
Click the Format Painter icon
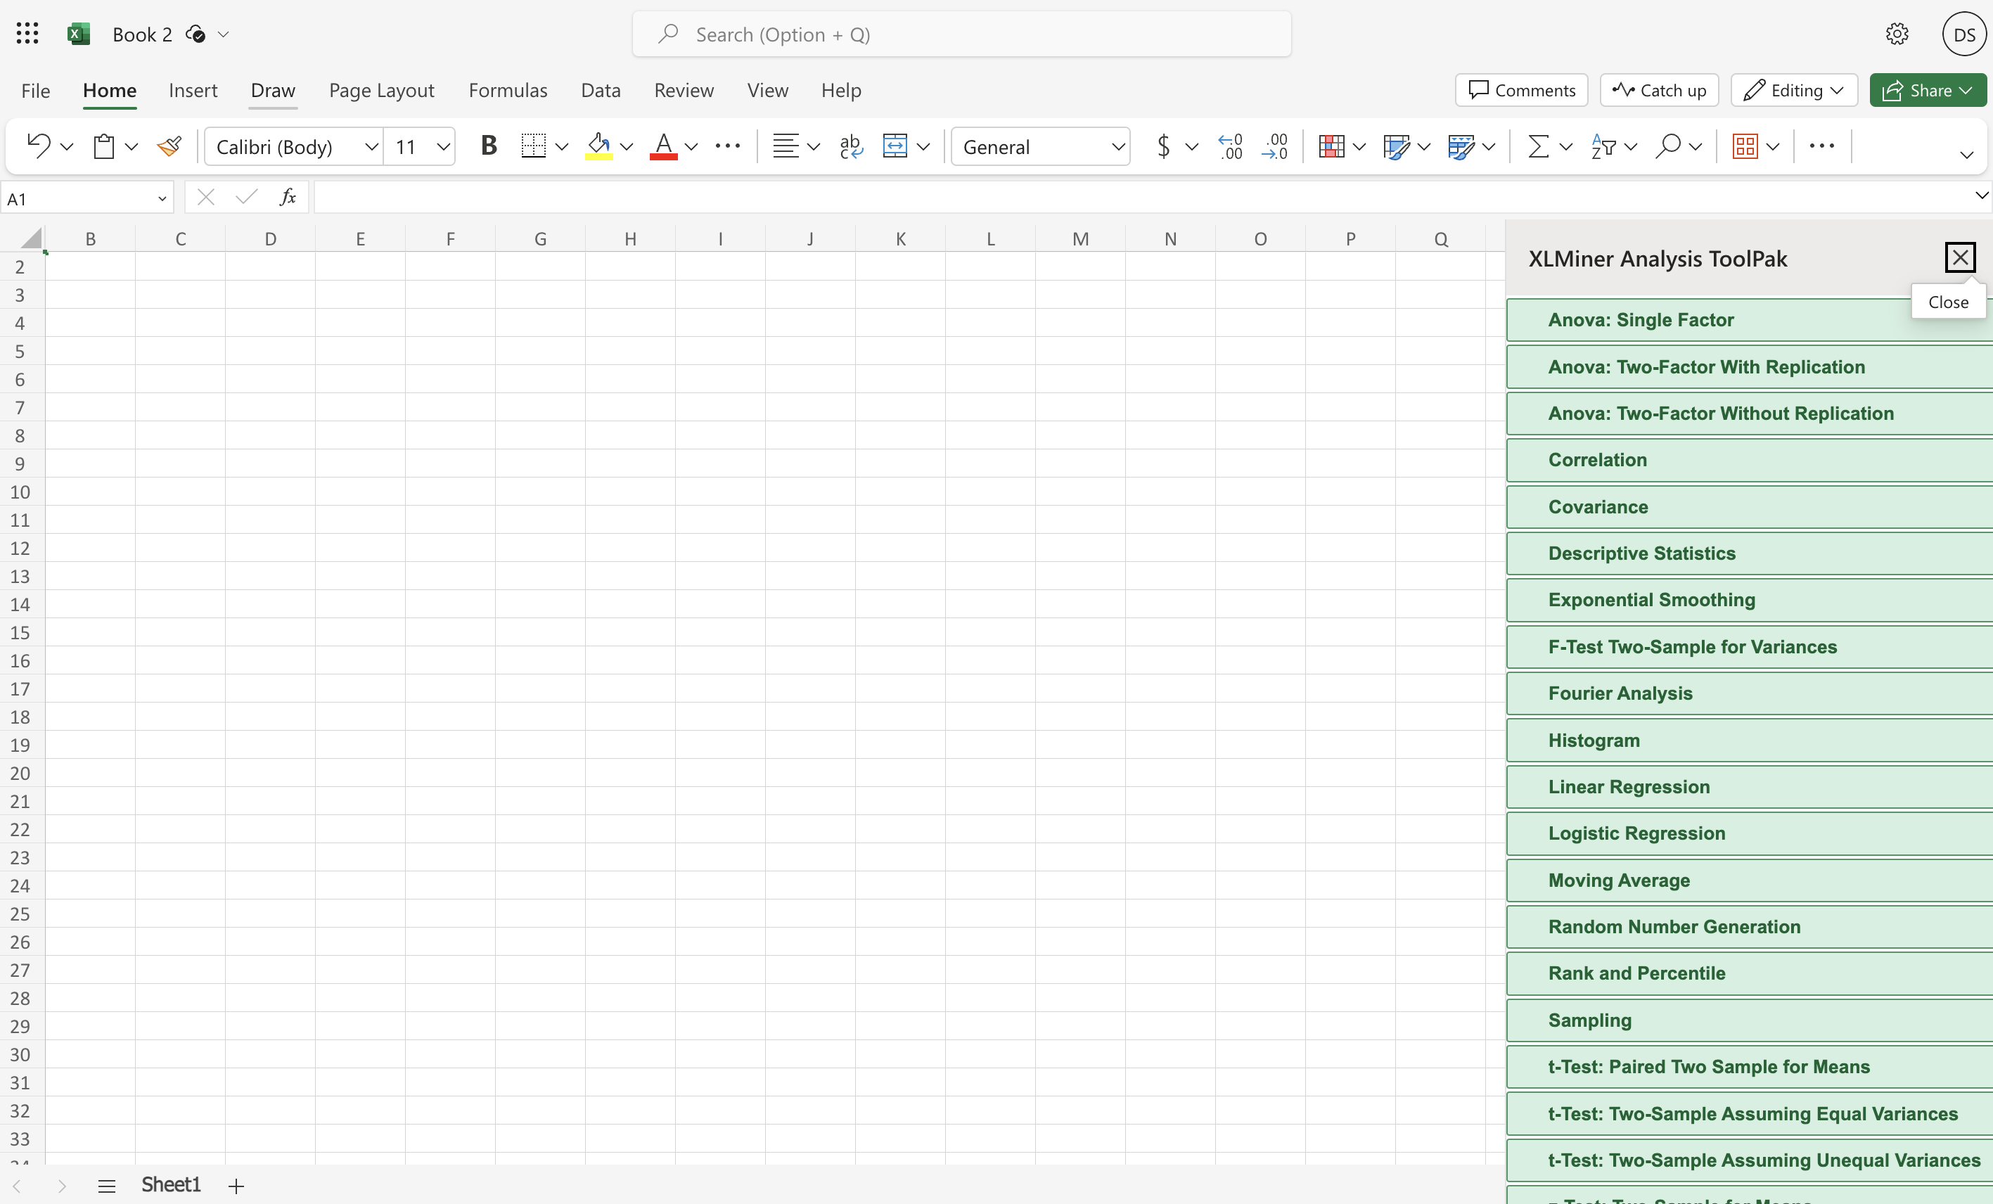pos(169,146)
